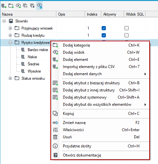Select the Status wniosku tree row

(x=33, y=78)
